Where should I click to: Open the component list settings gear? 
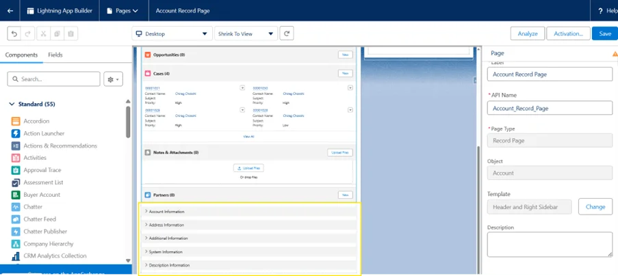pos(113,79)
